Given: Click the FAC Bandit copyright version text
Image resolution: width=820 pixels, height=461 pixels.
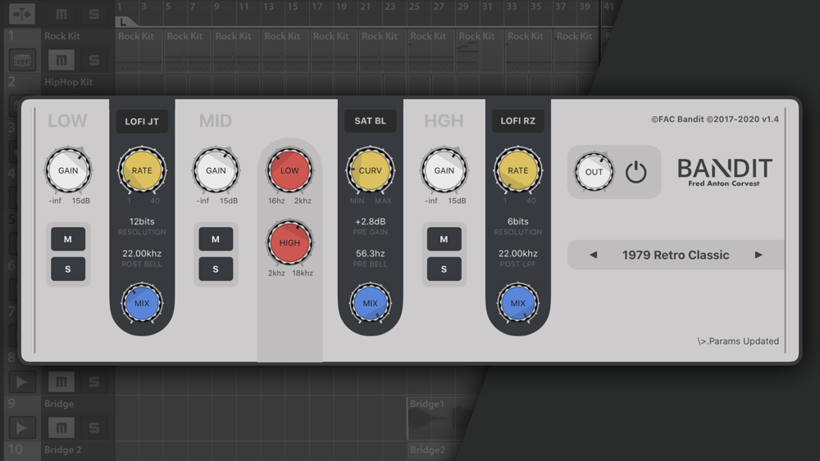Looking at the screenshot, I should 715,119.
